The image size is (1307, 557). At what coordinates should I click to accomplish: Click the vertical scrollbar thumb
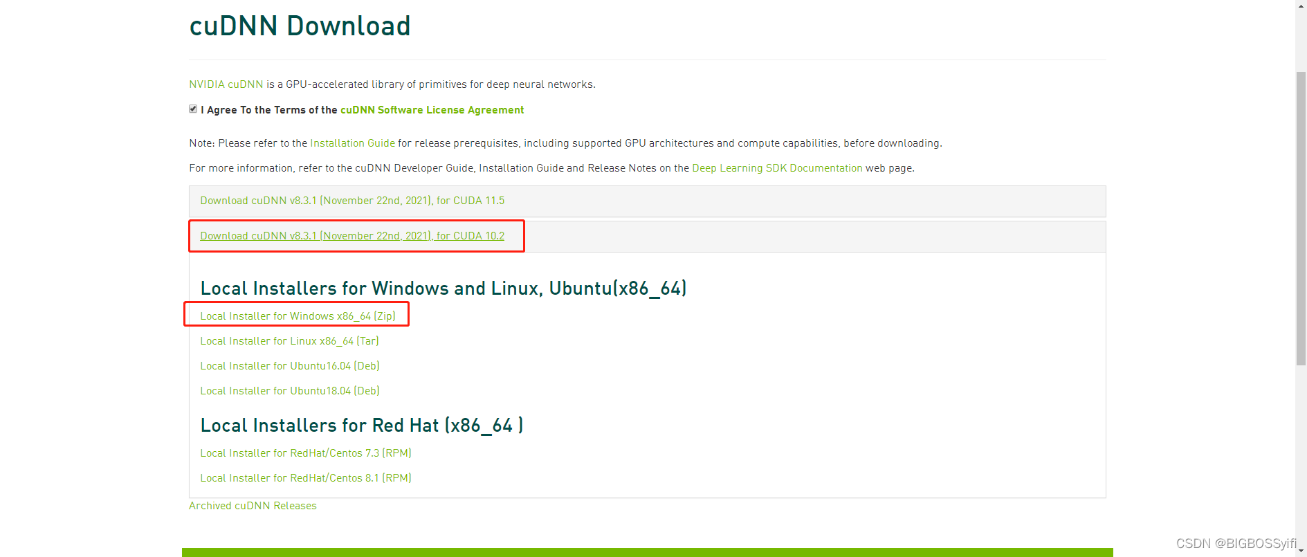[1301, 218]
